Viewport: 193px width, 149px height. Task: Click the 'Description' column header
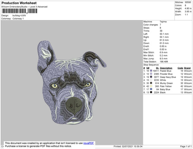coord(166,68)
